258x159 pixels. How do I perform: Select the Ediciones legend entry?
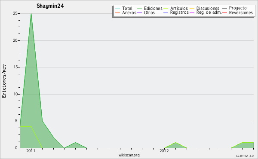[153, 8]
